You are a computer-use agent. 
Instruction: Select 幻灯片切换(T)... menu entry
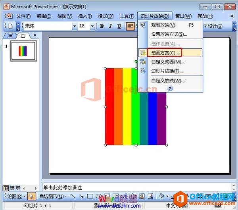click(x=170, y=71)
